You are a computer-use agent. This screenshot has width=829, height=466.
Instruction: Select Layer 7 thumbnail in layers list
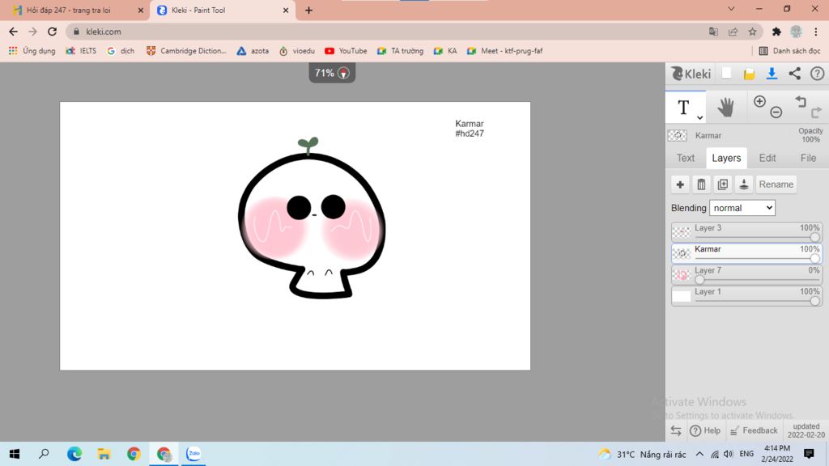(682, 275)
